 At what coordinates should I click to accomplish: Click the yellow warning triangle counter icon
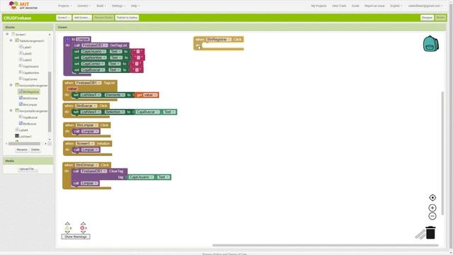tap(67, 228)
